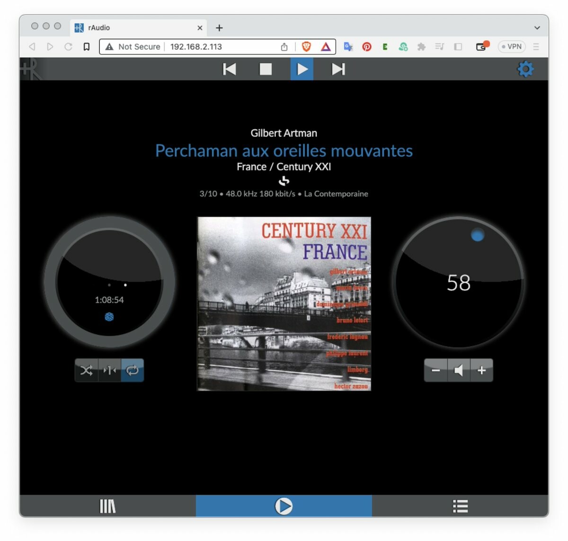Toggle single track mode

pyautogui.click(x=109, y=370)
